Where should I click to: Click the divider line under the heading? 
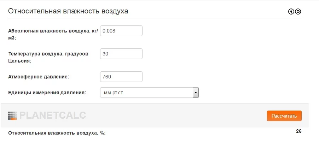[155, 18]
